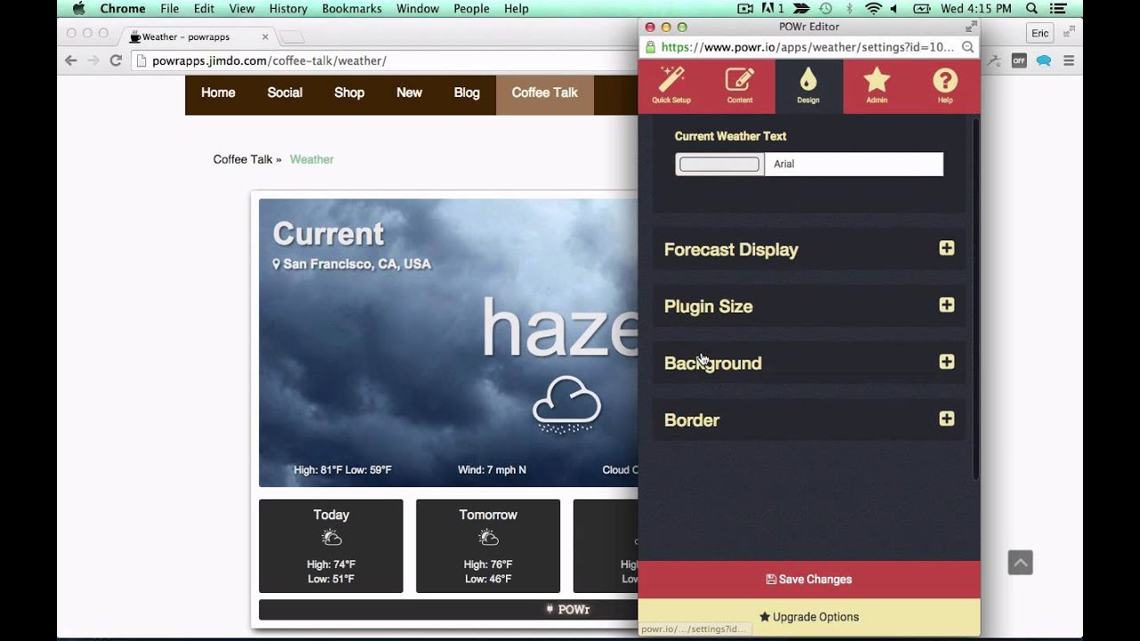
Task: Open the Blog nav item
Action: click(467, 93)
